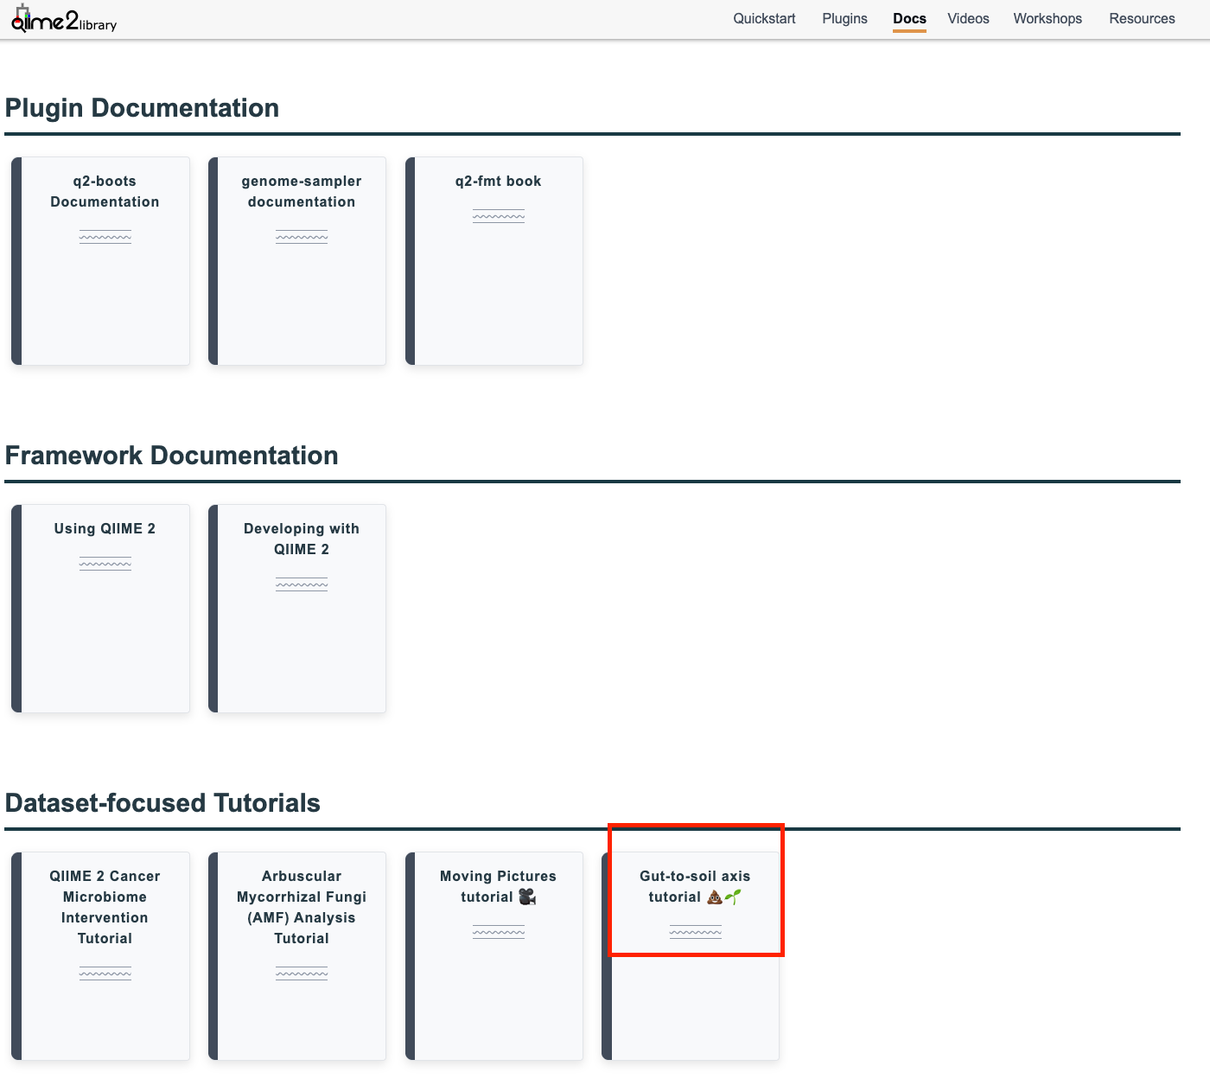Click the seedling emoji on Gut-to-soil card
This screenshot has width=1210, height=1085.
tap(734, 897)
